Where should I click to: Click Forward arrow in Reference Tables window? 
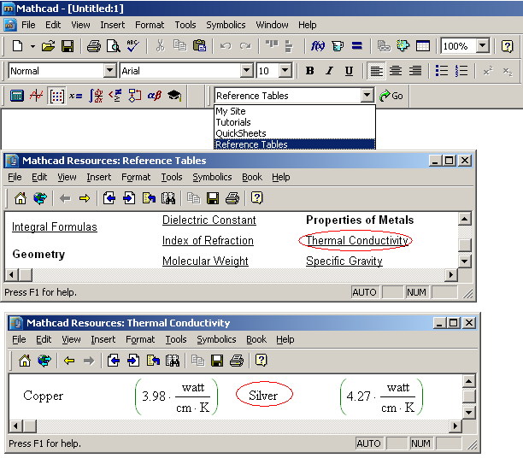click(x=85, y=198)
